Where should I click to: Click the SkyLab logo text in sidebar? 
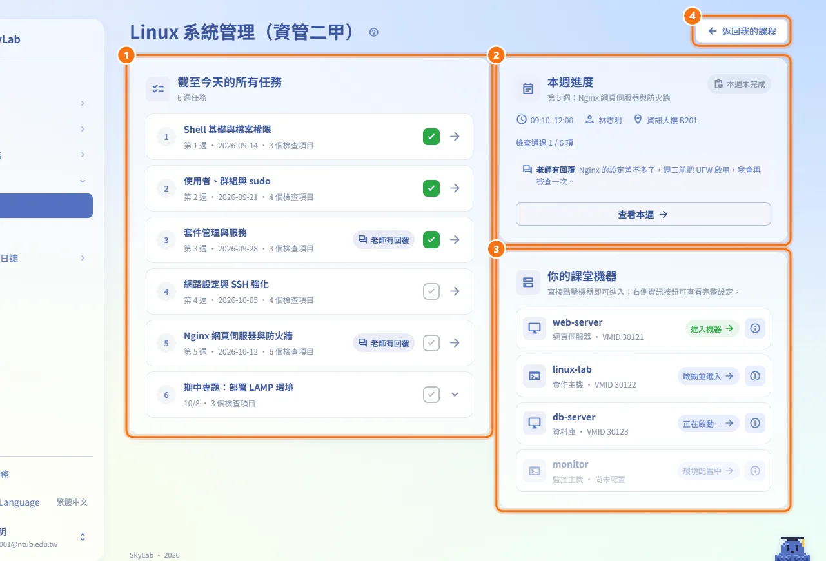coord(10,39)
